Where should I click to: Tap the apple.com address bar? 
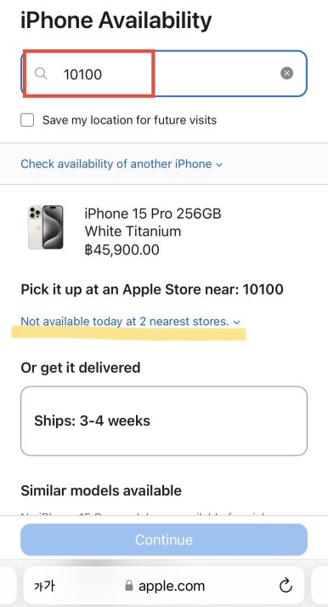pyautogui.click(x=164, y=586)
